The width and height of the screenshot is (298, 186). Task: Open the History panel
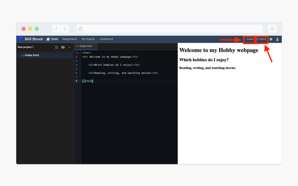pos(262,39)
